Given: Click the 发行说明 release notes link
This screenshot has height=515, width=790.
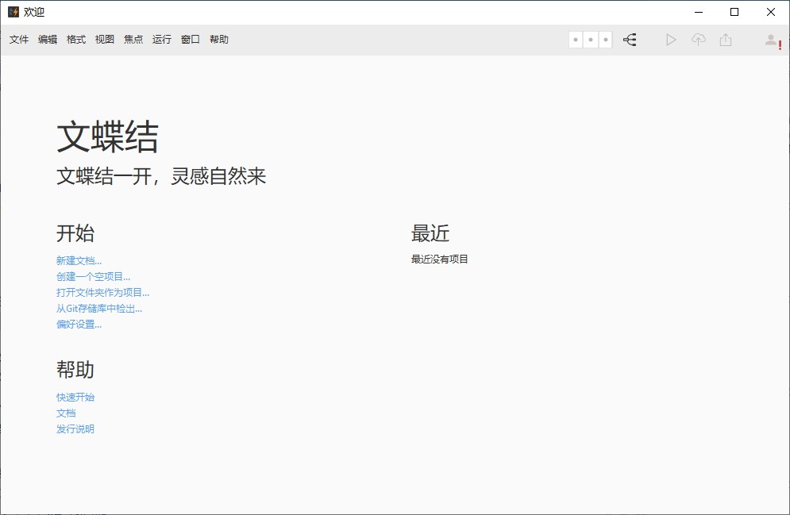Looking at the screenshot, I should coord(75,429).
